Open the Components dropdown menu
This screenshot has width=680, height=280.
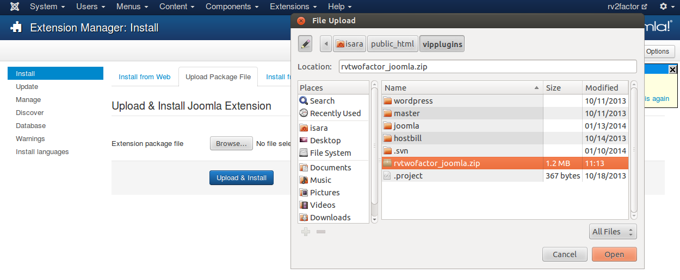(x=232, y=7)
